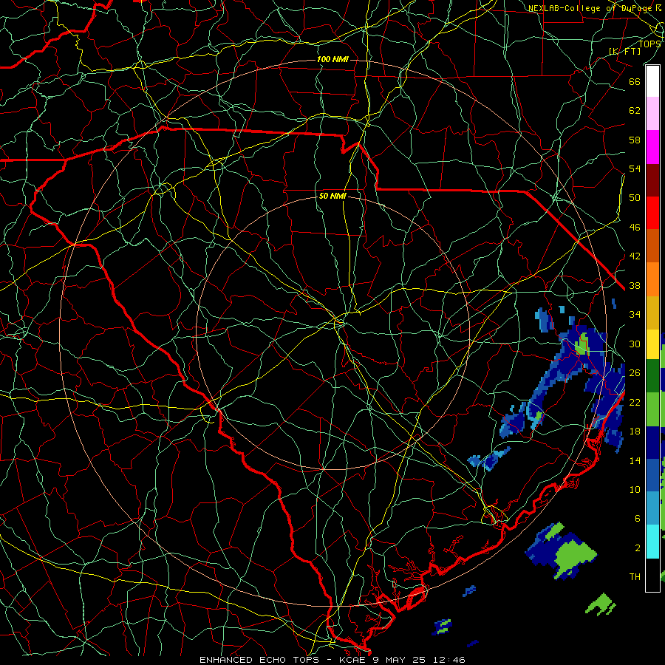Click the light pink legend swatch
The image size is (665, 665).
point(652,114)
